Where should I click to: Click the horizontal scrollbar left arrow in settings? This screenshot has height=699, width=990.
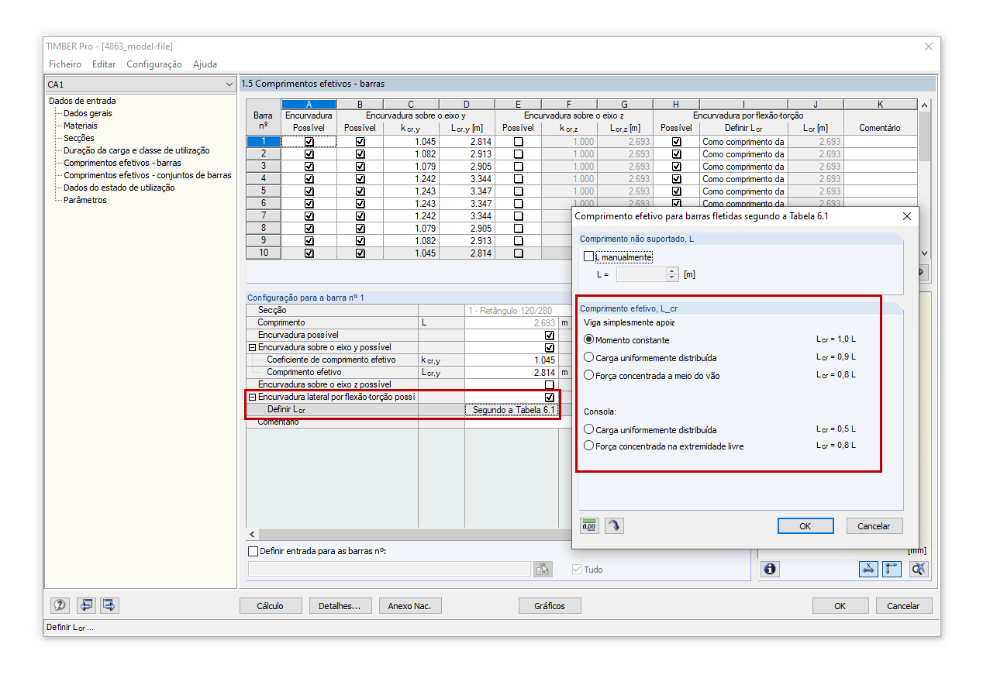(x=252, y=535)
